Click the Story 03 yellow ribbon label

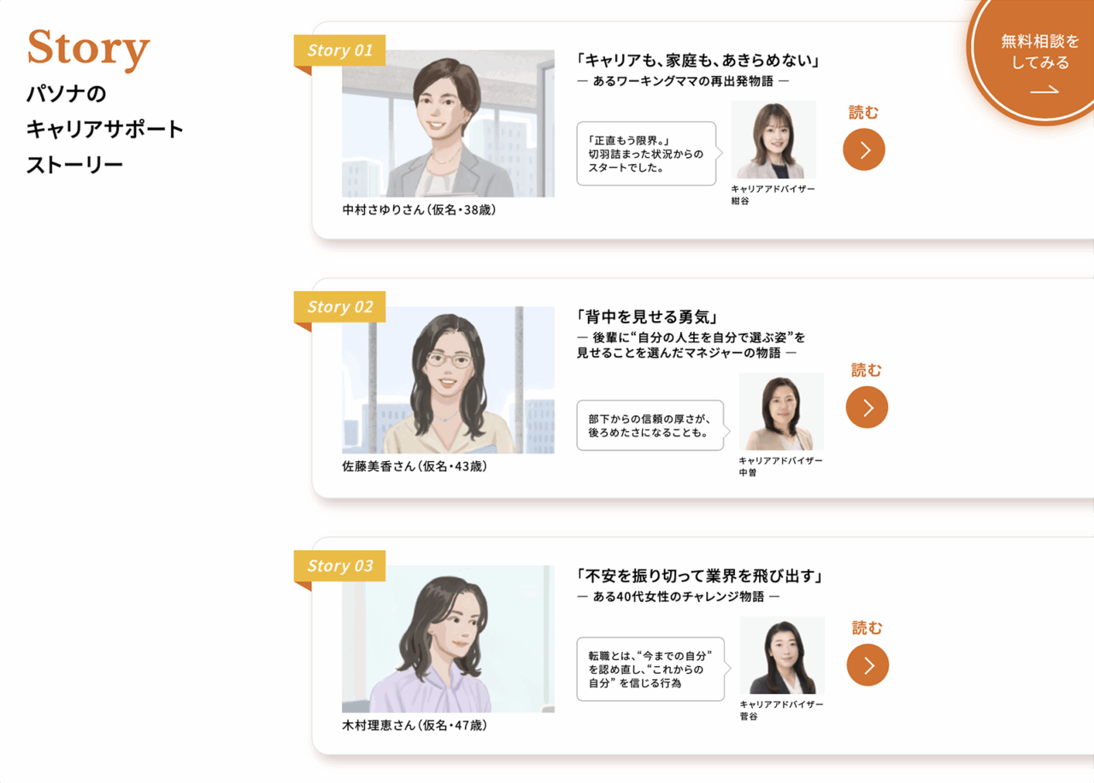[339, 565]
